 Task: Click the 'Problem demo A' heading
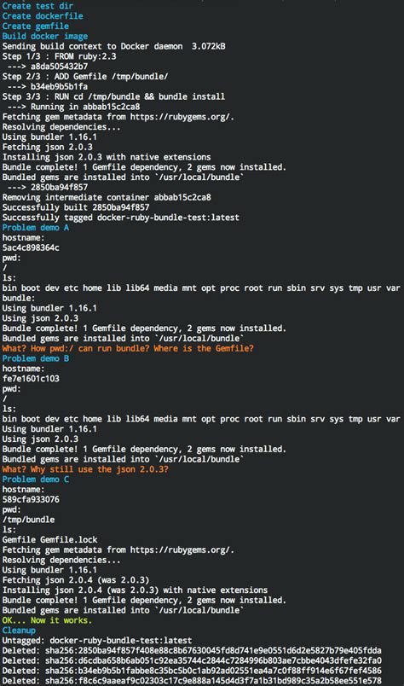36,228
